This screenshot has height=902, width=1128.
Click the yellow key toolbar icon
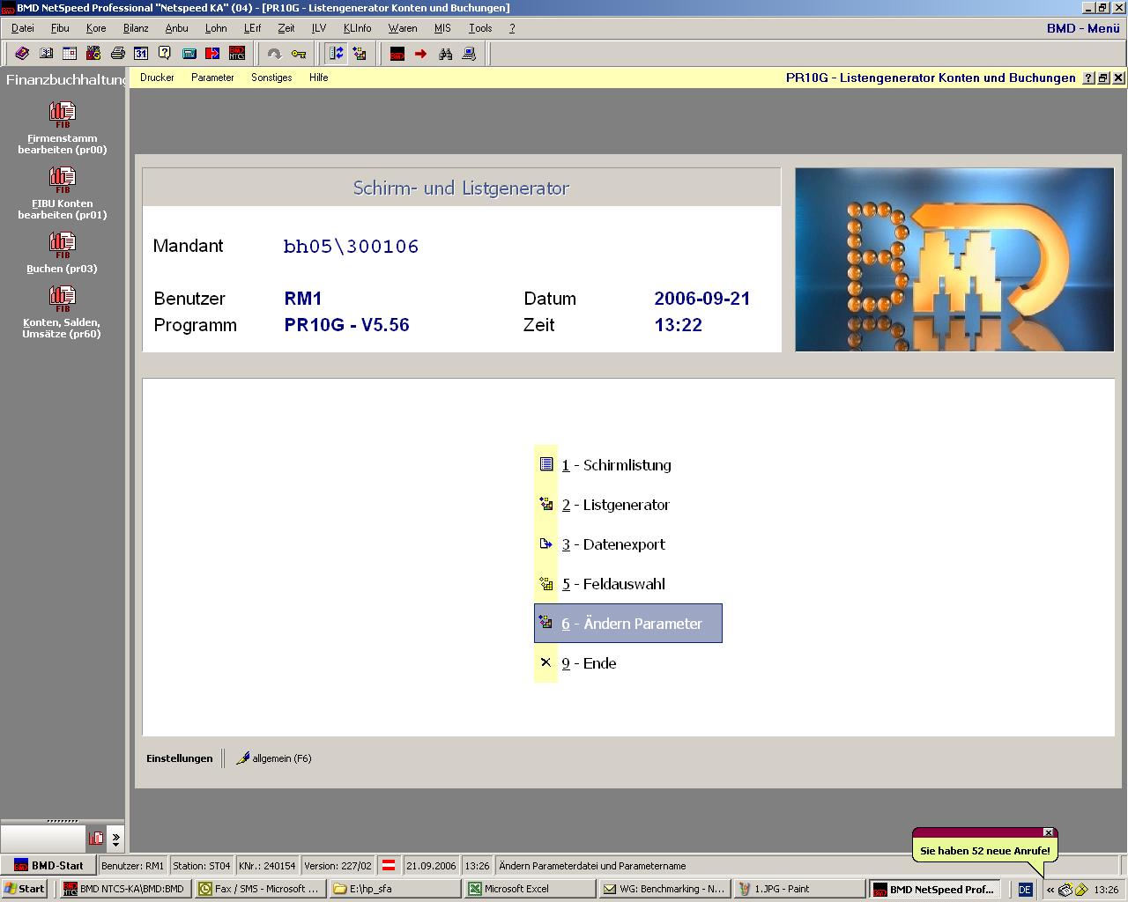point(299,54)
